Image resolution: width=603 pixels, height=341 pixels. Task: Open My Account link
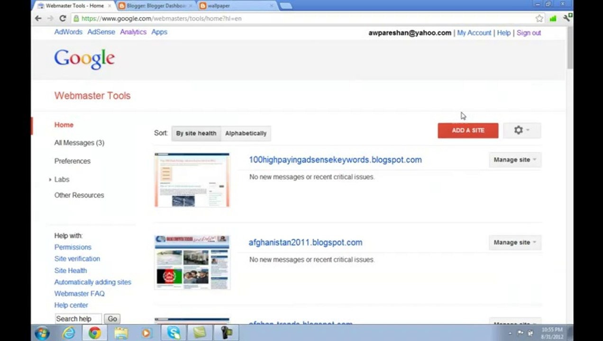[x=474, y=33]
